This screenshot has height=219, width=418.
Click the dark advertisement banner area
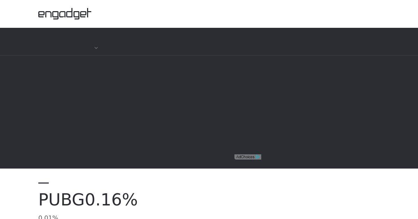click(209, 112)
